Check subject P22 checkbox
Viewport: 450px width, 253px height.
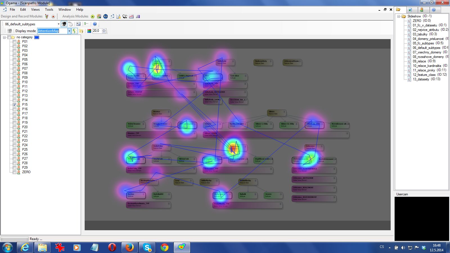(14, 136)
